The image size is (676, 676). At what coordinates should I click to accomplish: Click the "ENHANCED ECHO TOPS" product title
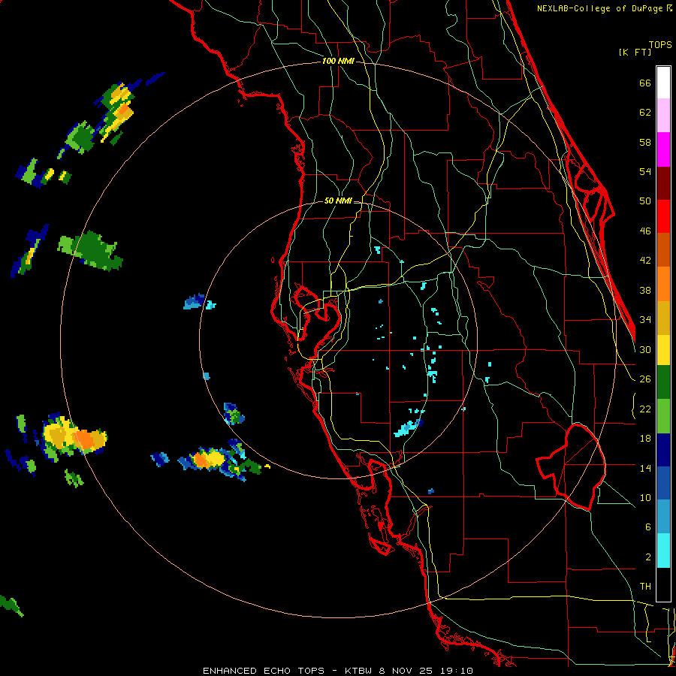coord(263,671)
